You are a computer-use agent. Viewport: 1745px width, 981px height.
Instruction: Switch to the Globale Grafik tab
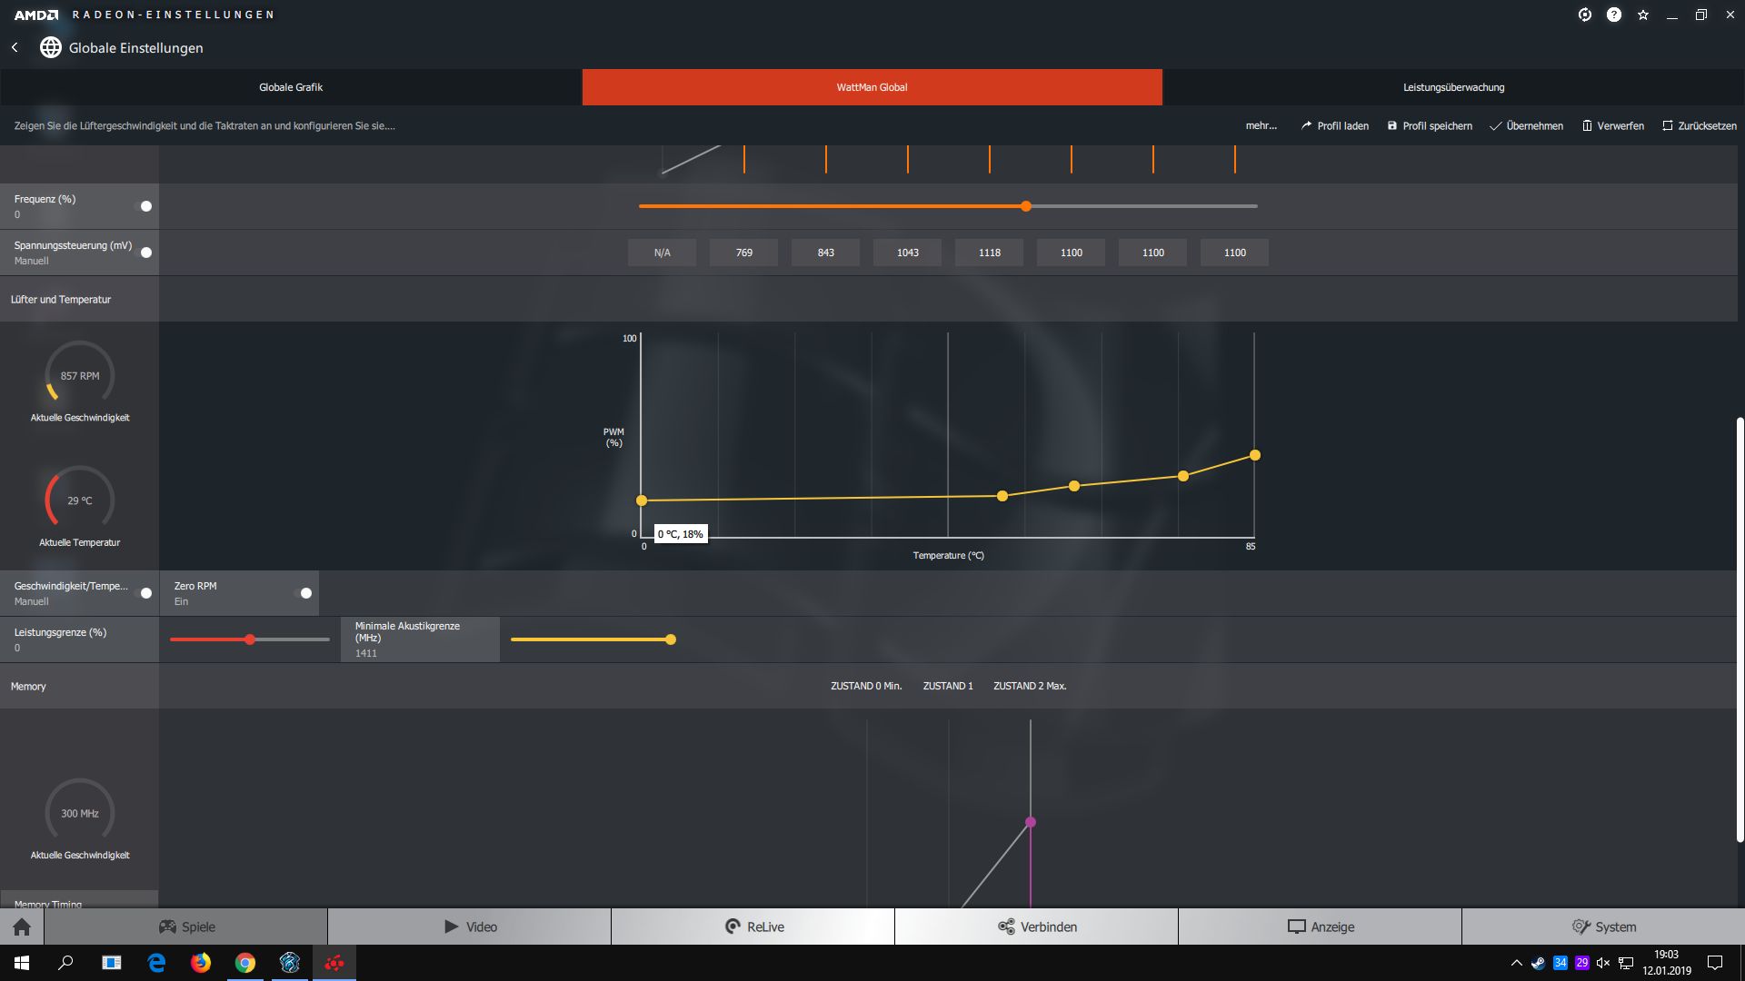(x=291, y=87)
